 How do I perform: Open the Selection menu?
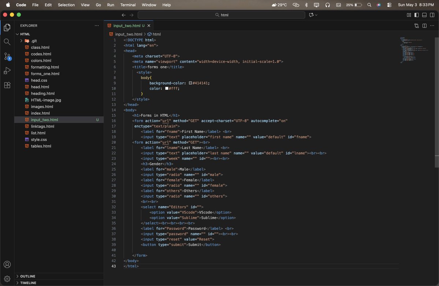coord(66,5)
